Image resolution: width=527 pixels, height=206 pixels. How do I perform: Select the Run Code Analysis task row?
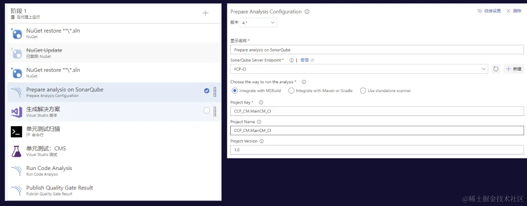click(115, 171)
